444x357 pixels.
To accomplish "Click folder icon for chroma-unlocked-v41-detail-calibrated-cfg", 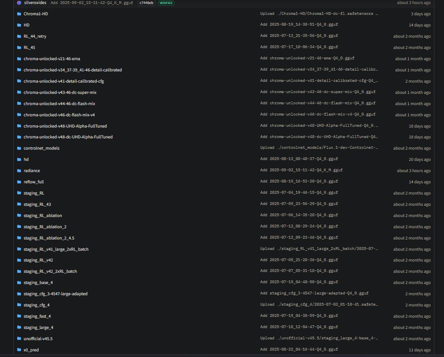I will pos(19,81).
